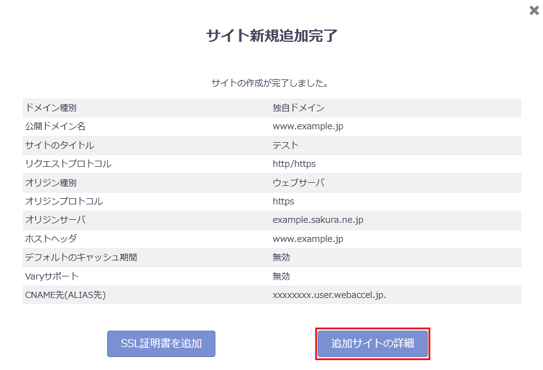
Task: Select the 独自ドメイン value
Action: point(299,108)
